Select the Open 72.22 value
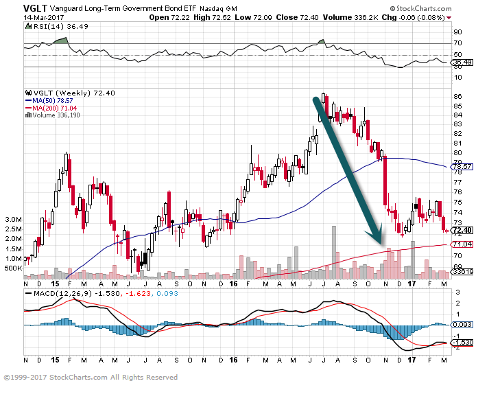The width and height of the screenshot is (489, 403). pos(169,17)
